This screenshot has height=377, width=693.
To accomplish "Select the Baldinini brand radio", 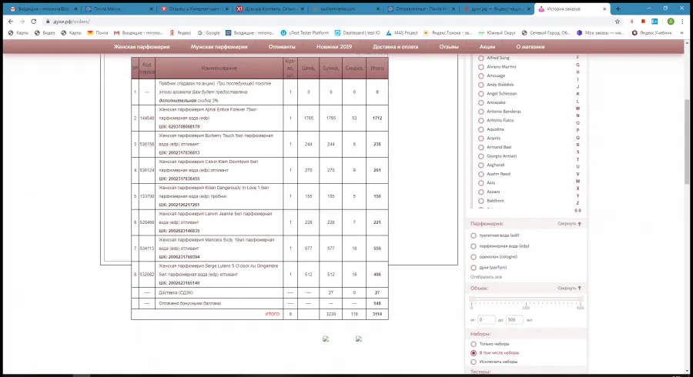I will point(480,201).
